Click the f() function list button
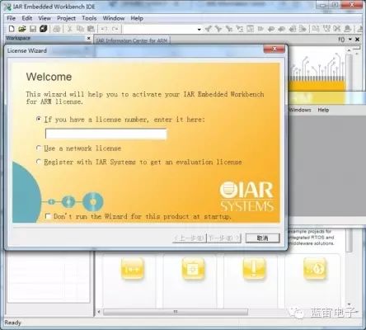This screenshot has width=366, height=330. pos(341,40)
